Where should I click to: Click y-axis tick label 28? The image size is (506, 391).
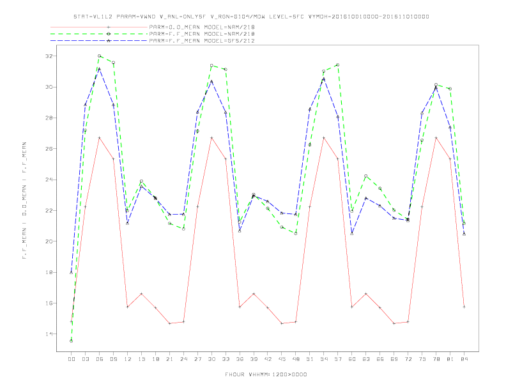coord(49,118)
